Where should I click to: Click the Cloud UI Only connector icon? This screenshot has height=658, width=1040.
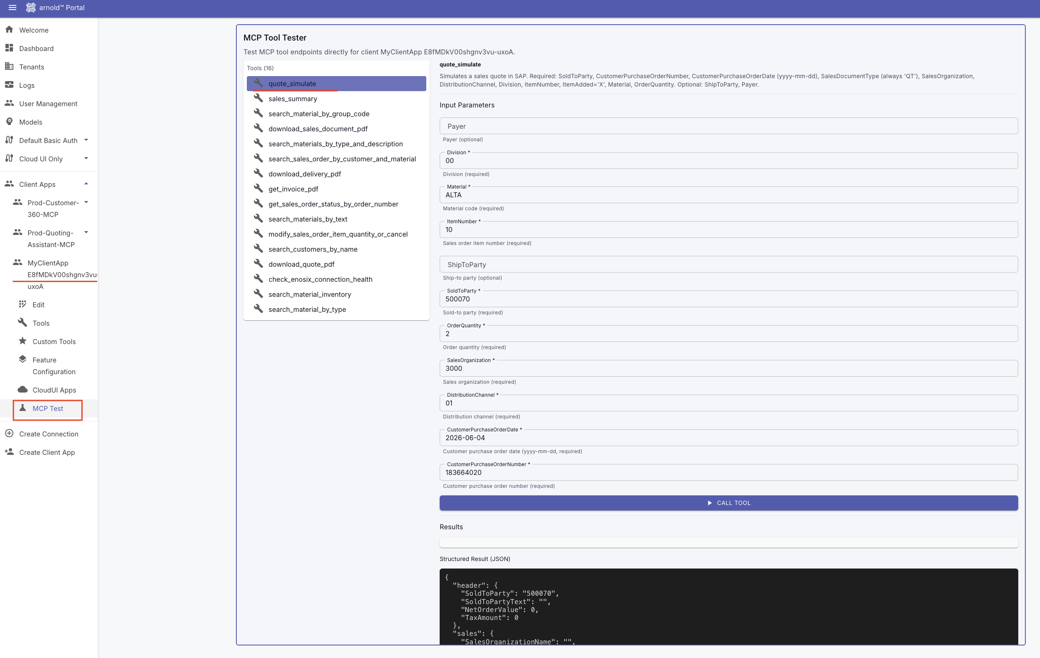pyautogui.click(x=9, y=158)
